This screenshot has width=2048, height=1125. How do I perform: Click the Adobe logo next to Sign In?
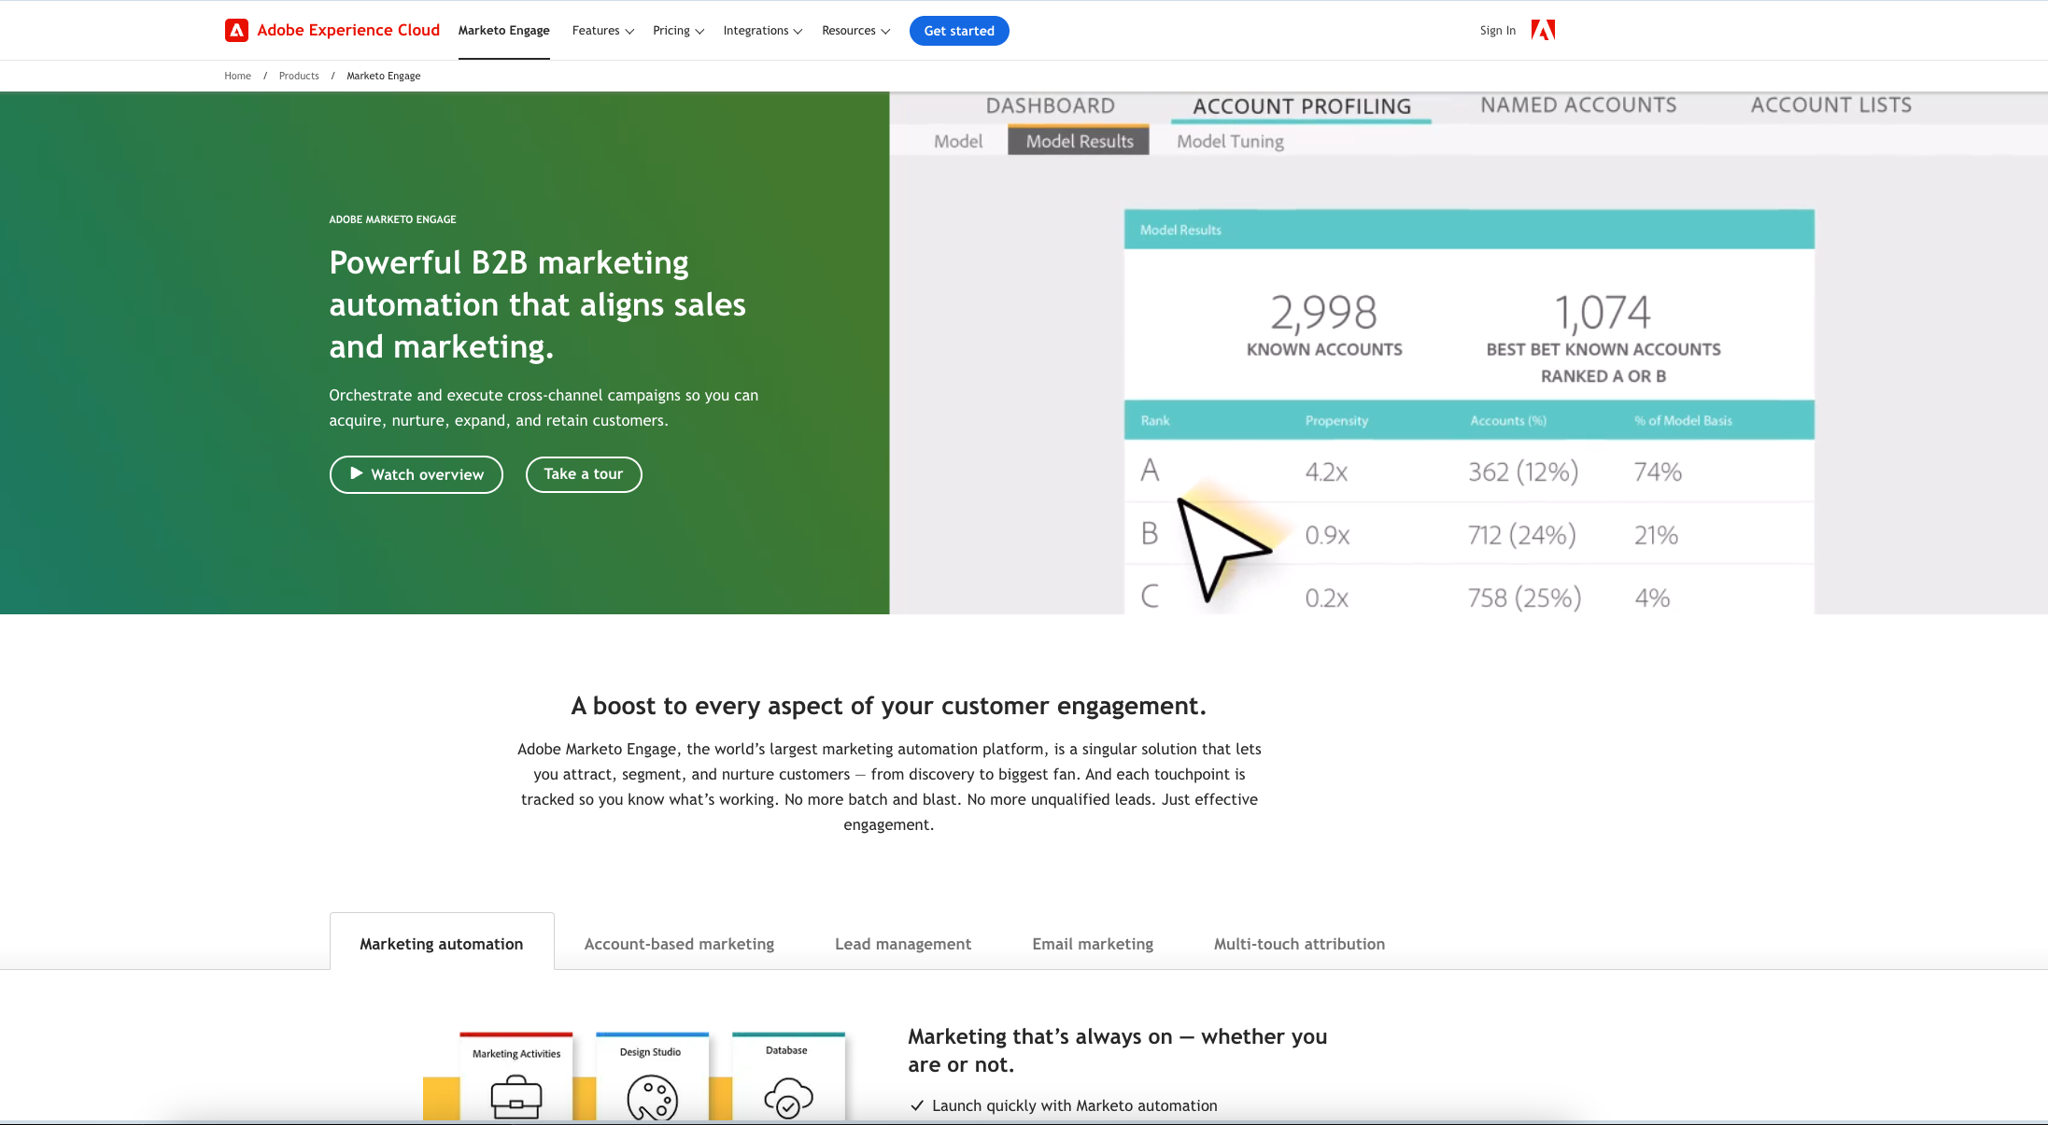click(1543, 30)
